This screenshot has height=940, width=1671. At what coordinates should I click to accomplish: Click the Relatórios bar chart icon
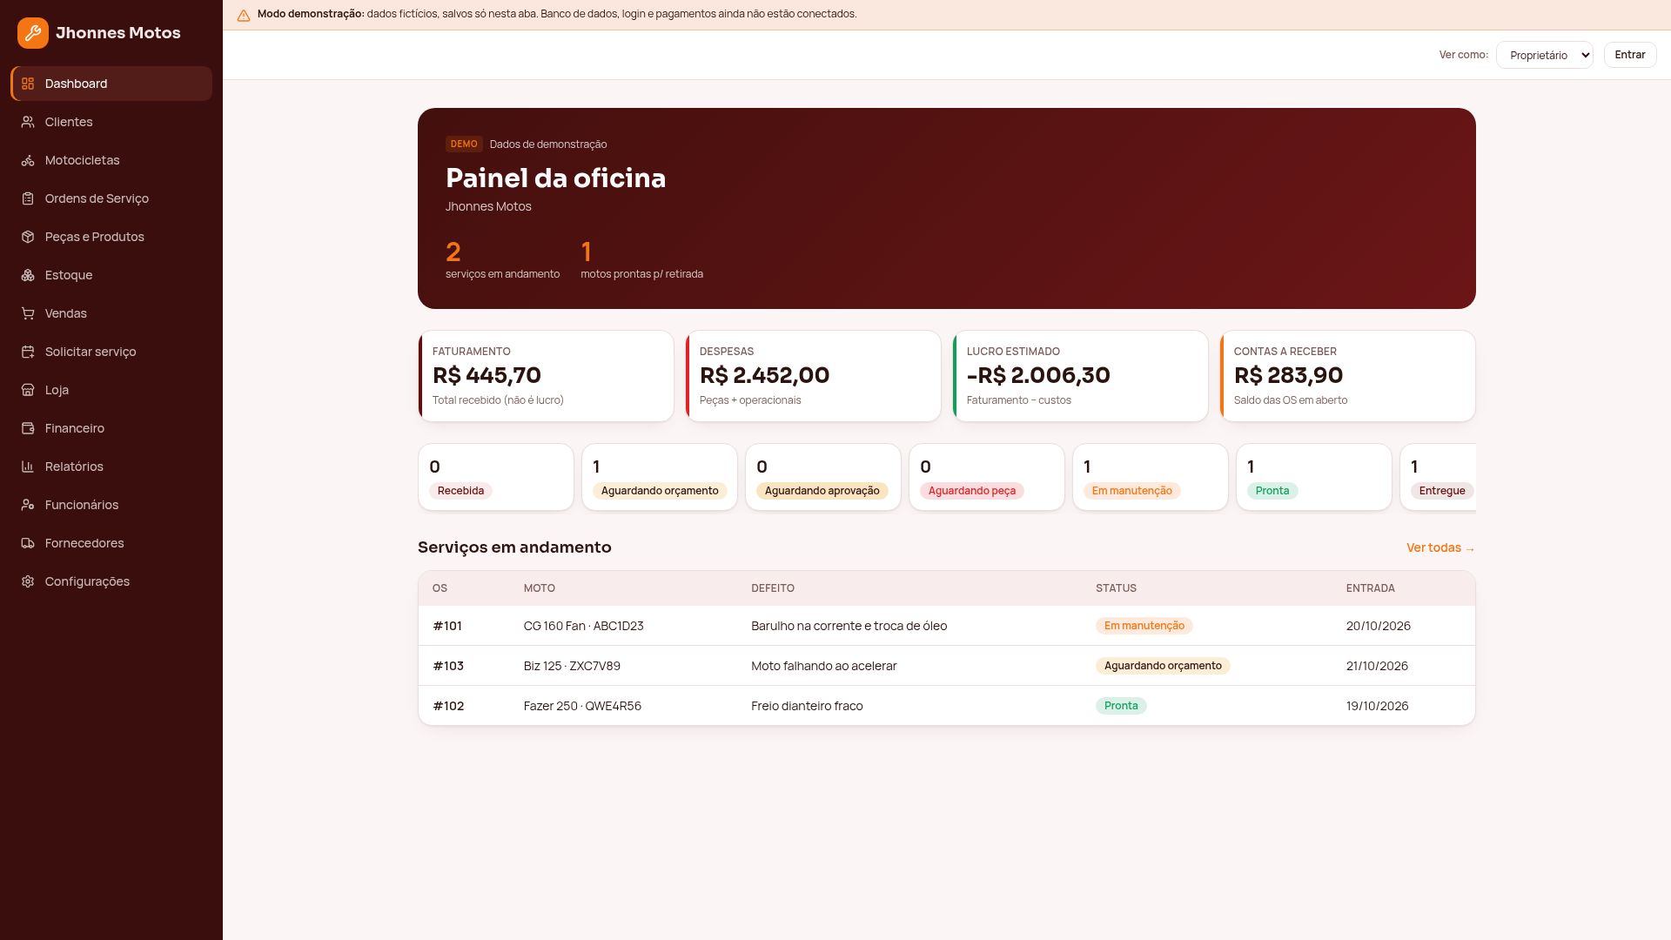point(28,467)
